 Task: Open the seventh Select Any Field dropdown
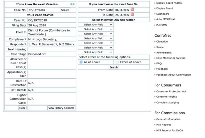[x=96, y=52]
